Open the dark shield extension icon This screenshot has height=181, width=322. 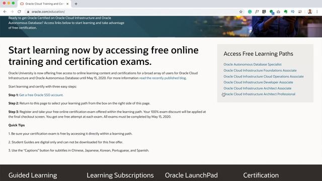(264, 12)
